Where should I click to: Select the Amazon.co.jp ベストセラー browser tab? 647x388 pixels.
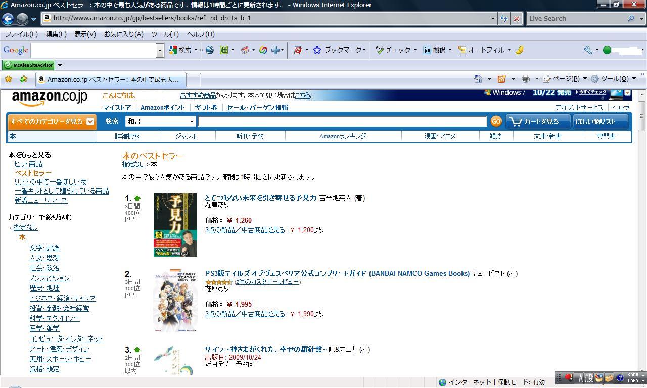(111, 79)
